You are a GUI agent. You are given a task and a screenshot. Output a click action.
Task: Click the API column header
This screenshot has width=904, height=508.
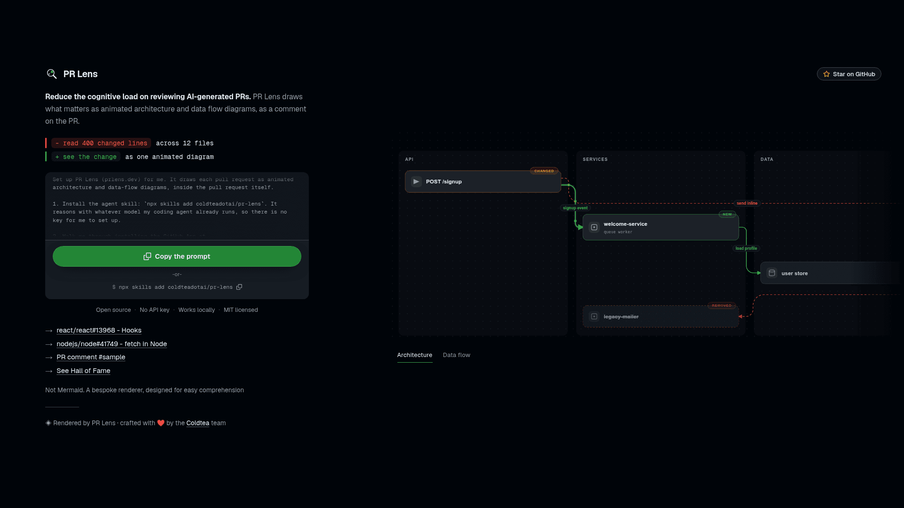tap(409, 159)
